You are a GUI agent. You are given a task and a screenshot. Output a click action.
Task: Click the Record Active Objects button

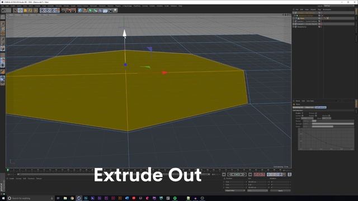(x=256, y=175)
